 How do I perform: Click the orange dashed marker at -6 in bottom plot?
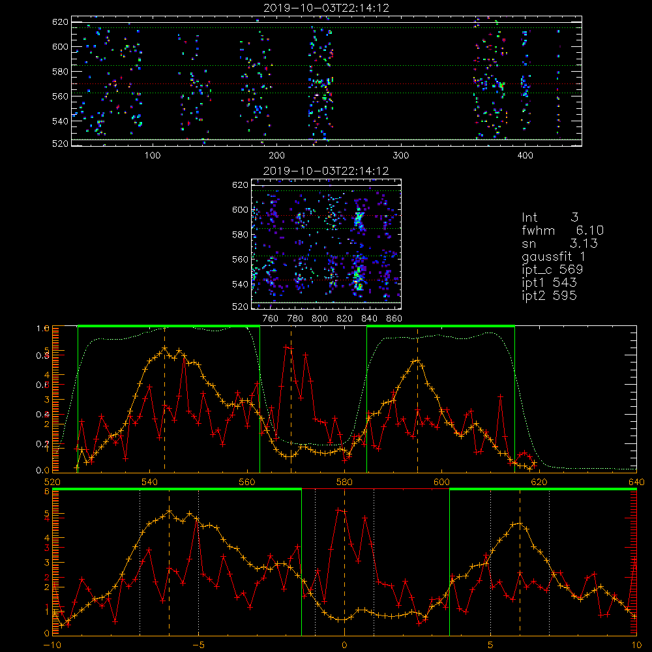170,561
